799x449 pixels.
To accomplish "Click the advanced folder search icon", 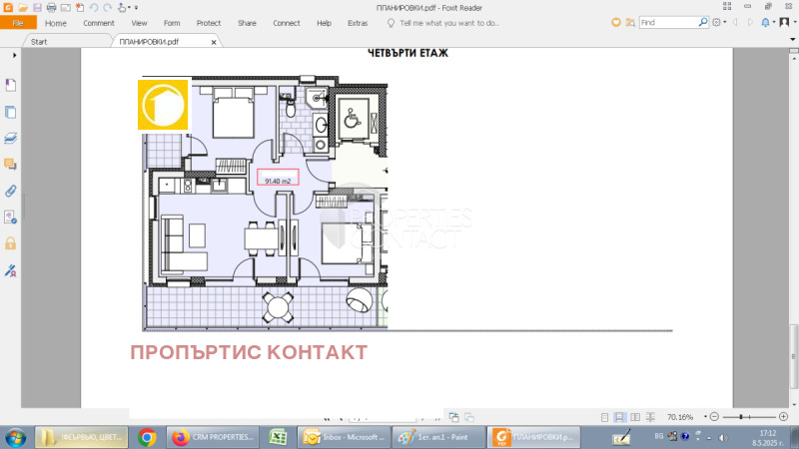I will [630, 22].
